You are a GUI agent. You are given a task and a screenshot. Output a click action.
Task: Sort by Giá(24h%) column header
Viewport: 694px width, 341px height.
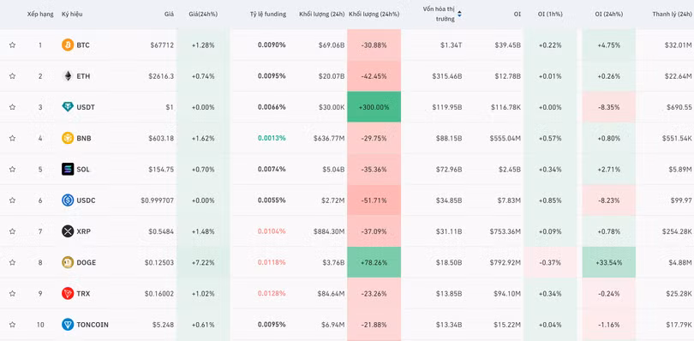203,15
